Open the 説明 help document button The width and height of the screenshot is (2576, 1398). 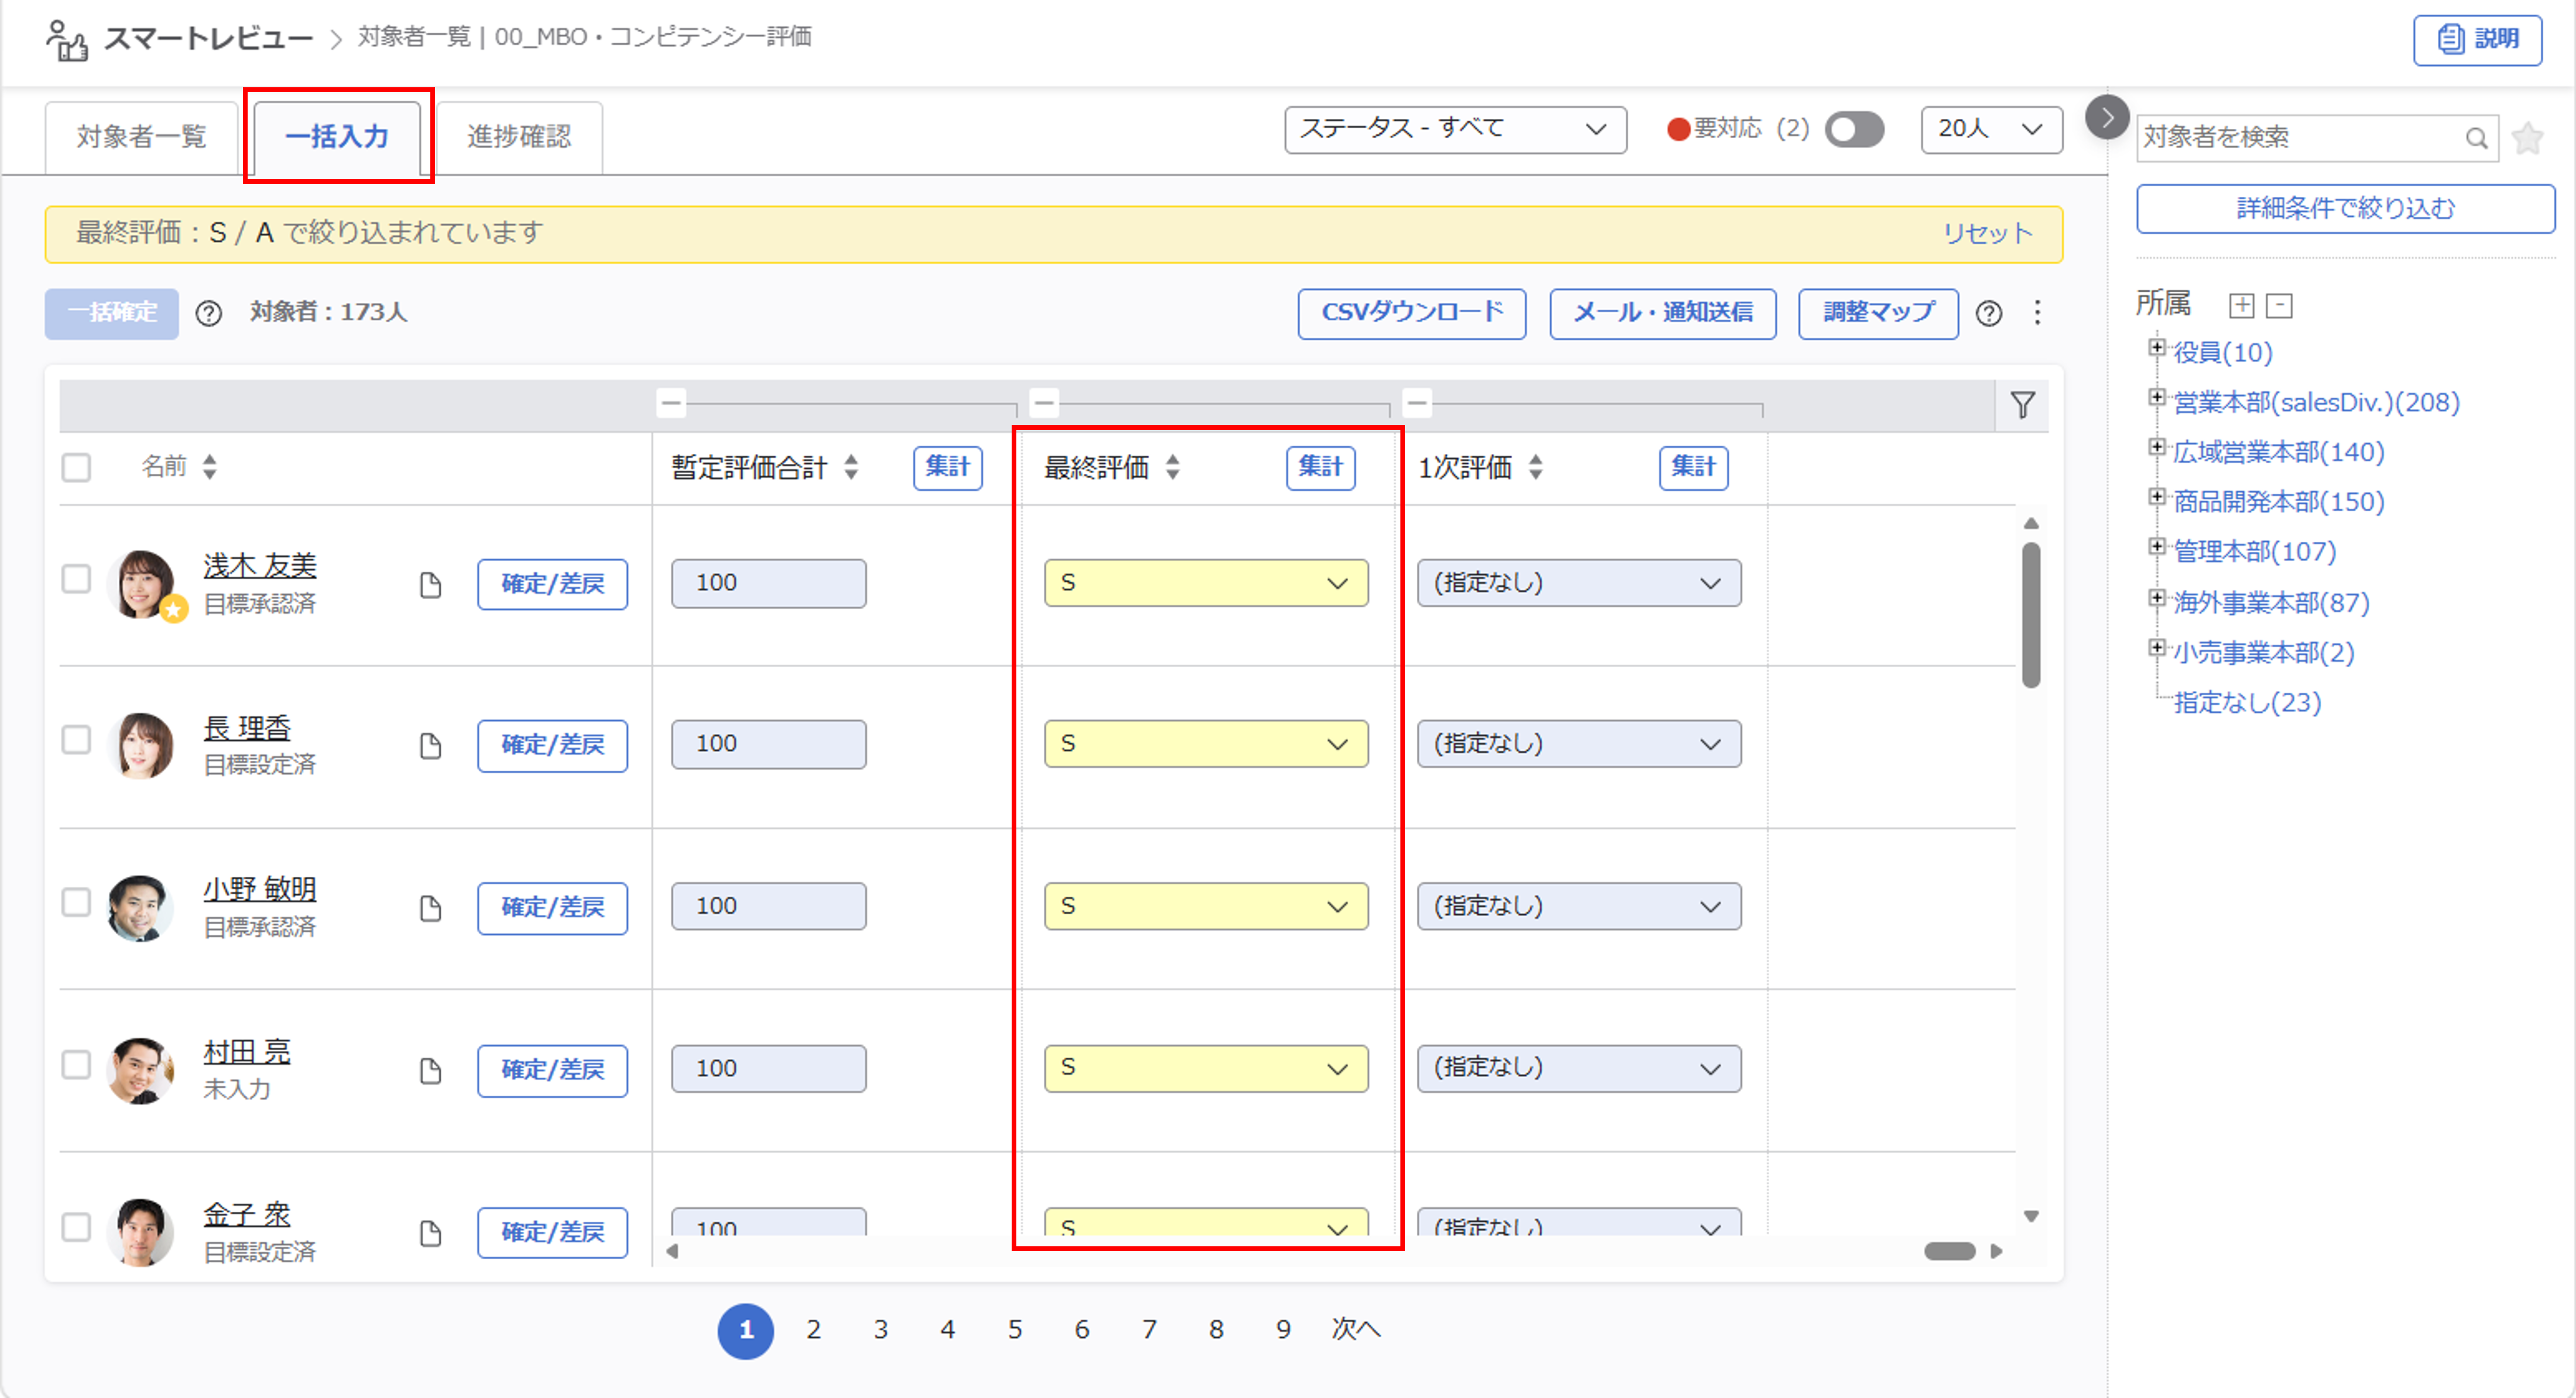[2477, 40]
